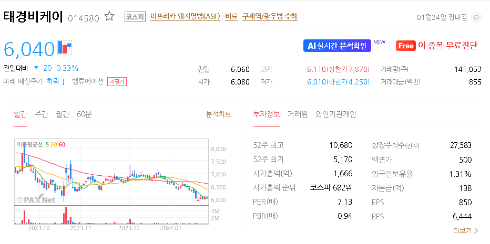Click the Free 이 종목 무료진단 link
This screenshot has height=244, width=490.
[x=436, y=46]
